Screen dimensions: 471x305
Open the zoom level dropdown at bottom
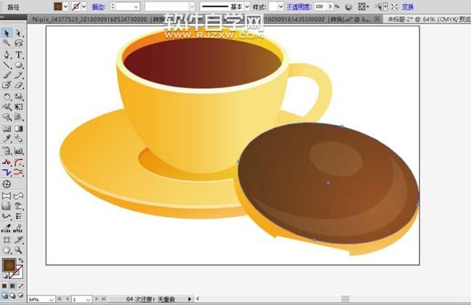pos(51,298)
